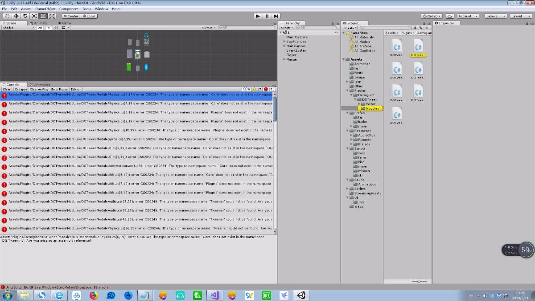Adjust Project icon size slider
The width and height of the screenshot is (535, 301).
pos(419,281)
